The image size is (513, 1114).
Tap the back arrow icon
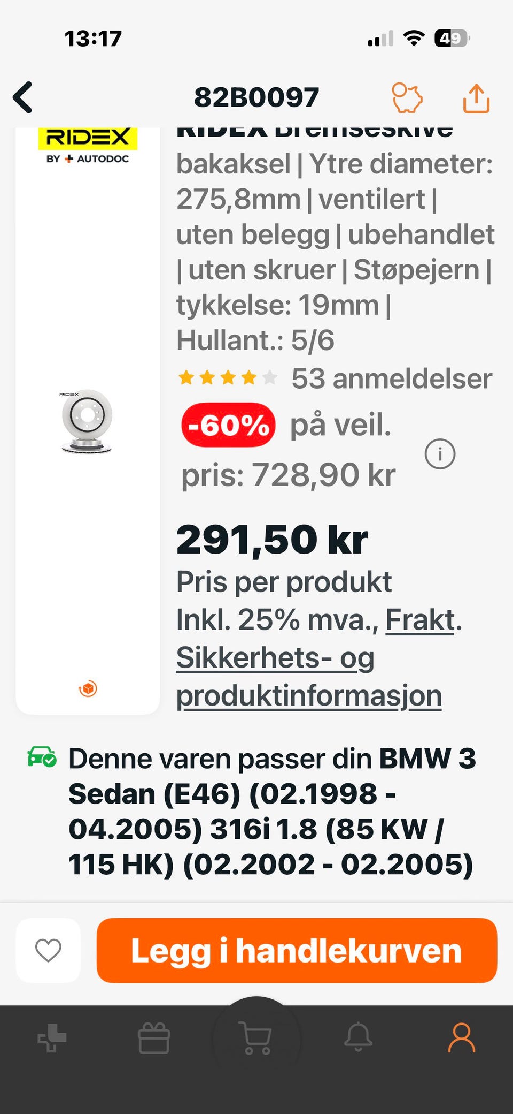(x=23, y=97)
